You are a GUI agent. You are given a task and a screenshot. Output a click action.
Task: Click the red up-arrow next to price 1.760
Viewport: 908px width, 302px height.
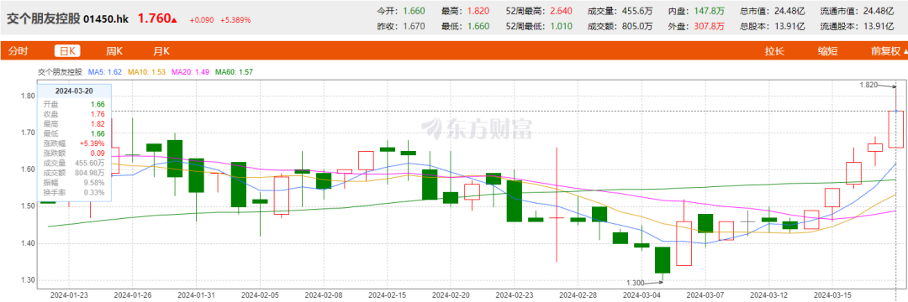pyautogui.click(x=174, y=19)
